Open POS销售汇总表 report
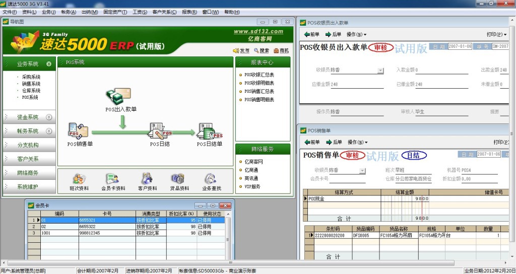This screenshot has height=274, width=516. tap(259, 91)
